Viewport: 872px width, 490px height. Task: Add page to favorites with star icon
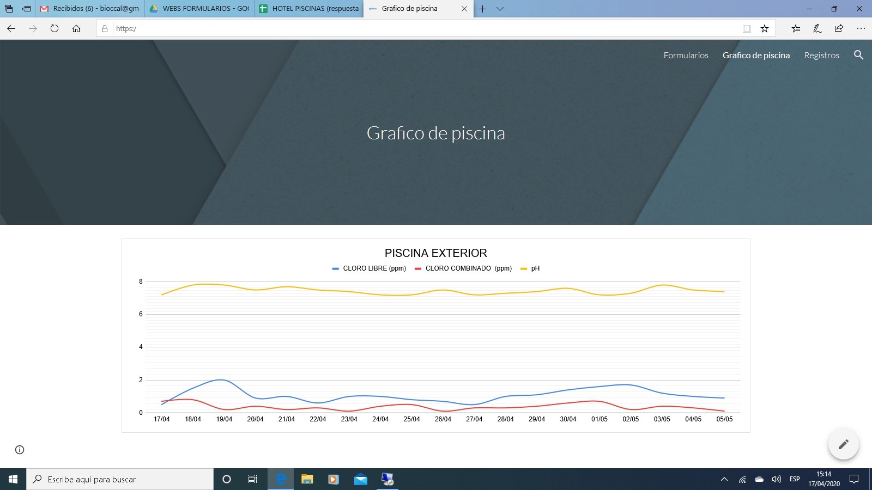[x=765, y=28]
